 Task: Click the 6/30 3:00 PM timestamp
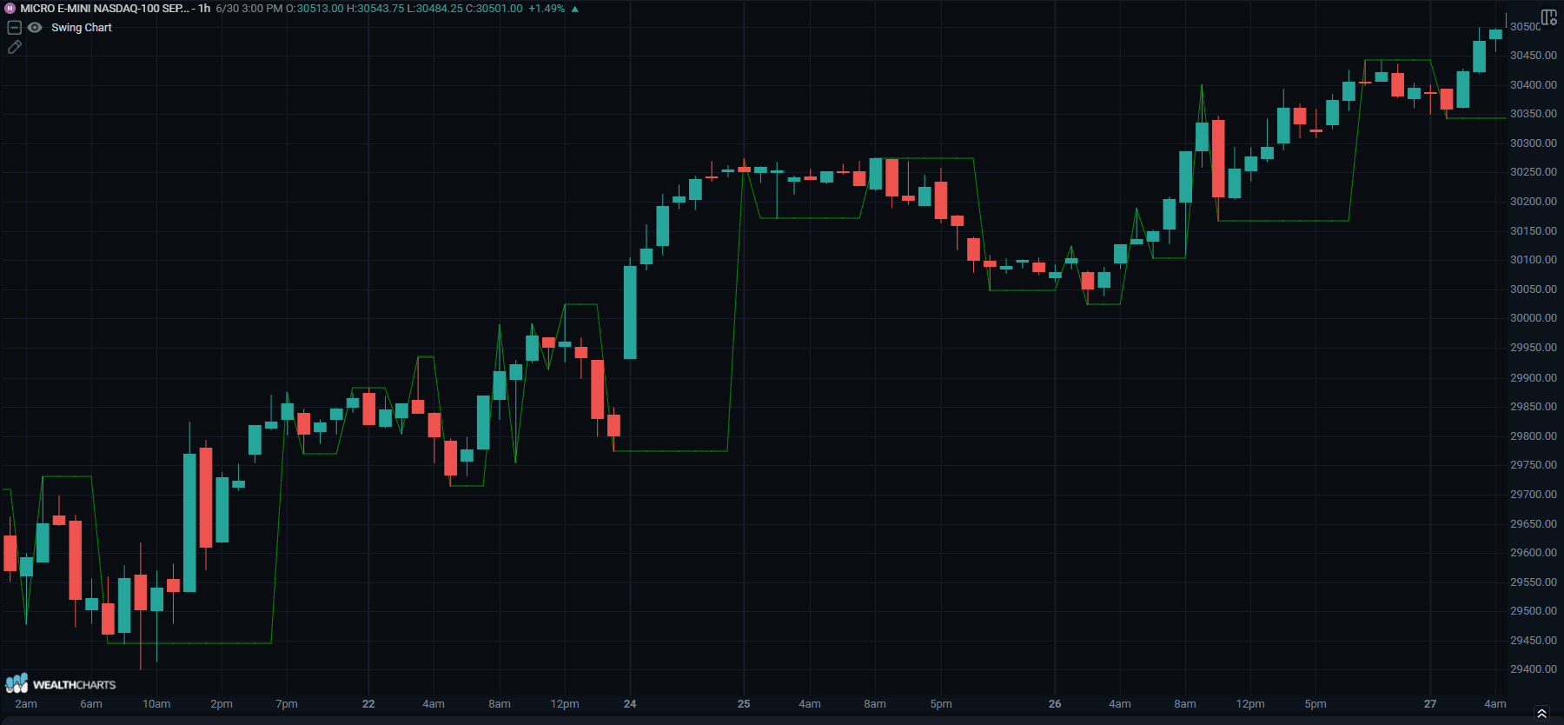tap(249, 9)
